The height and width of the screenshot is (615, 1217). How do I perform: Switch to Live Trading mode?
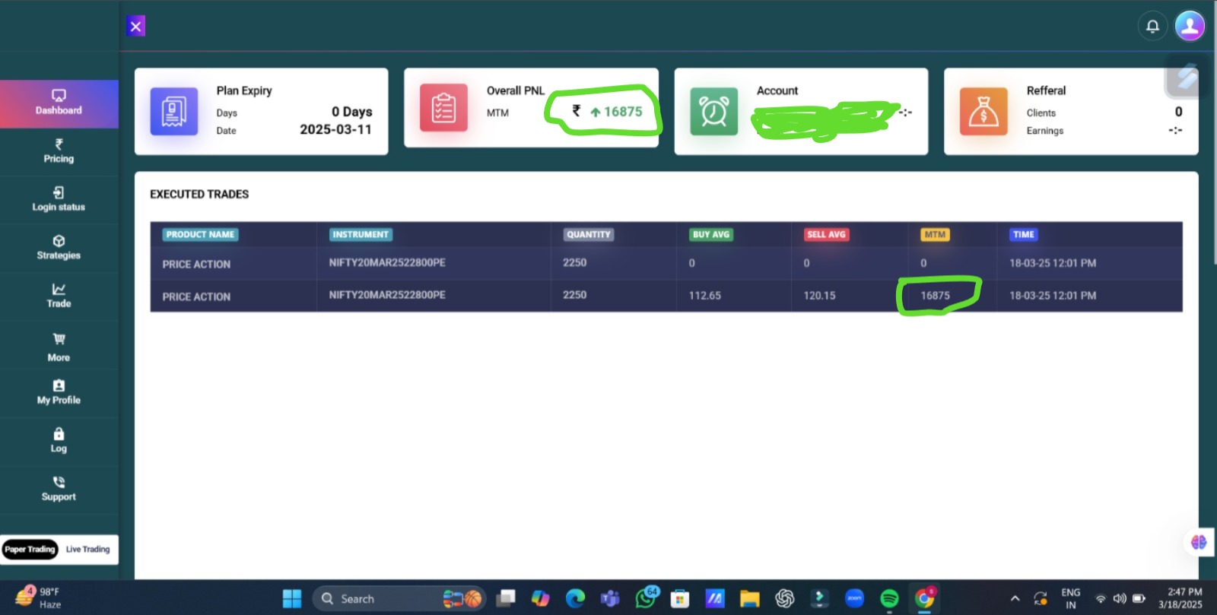[87, 549]
